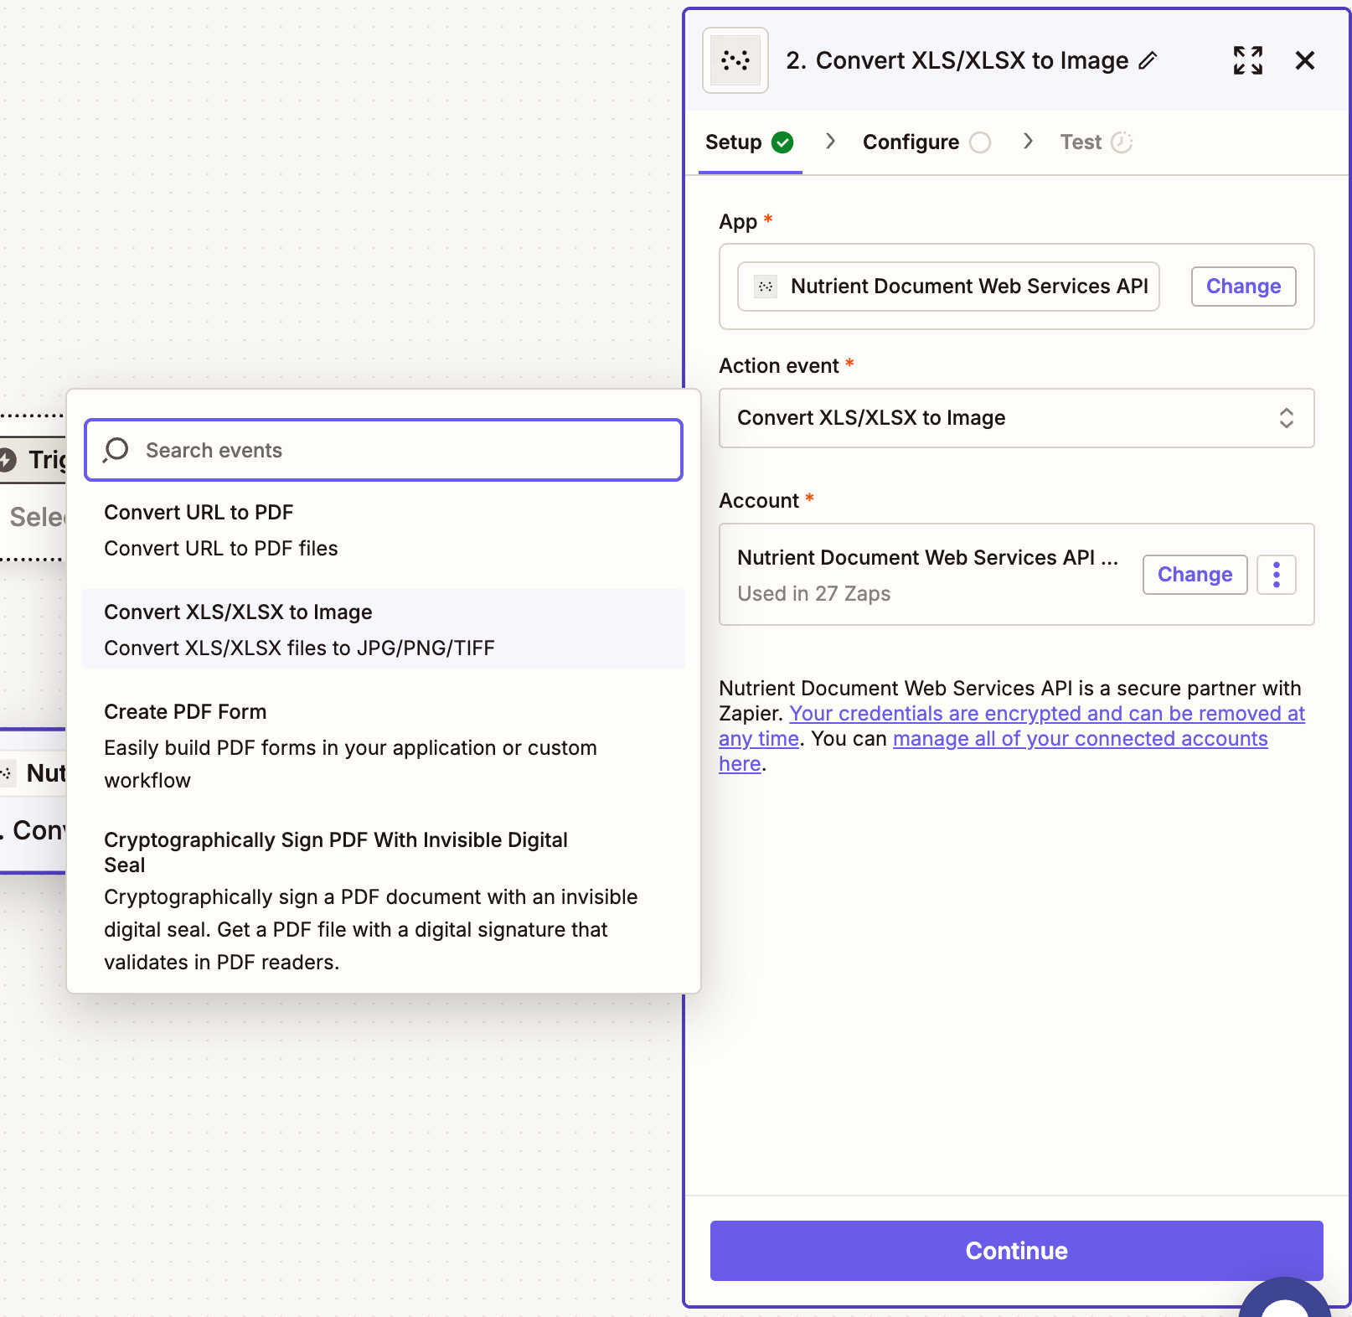The height and width of the screenshot is (1317, 1352).
Task: Click Change button next to App
Action: tap(1243, 287)
